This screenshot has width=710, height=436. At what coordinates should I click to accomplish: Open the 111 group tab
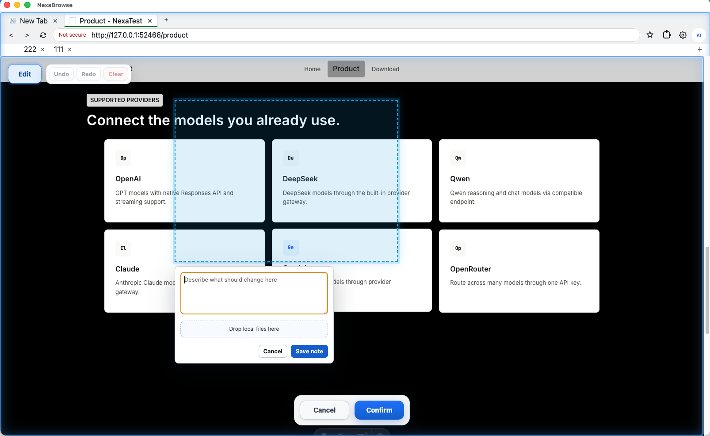pyautogui.click(x=59, y=50)
